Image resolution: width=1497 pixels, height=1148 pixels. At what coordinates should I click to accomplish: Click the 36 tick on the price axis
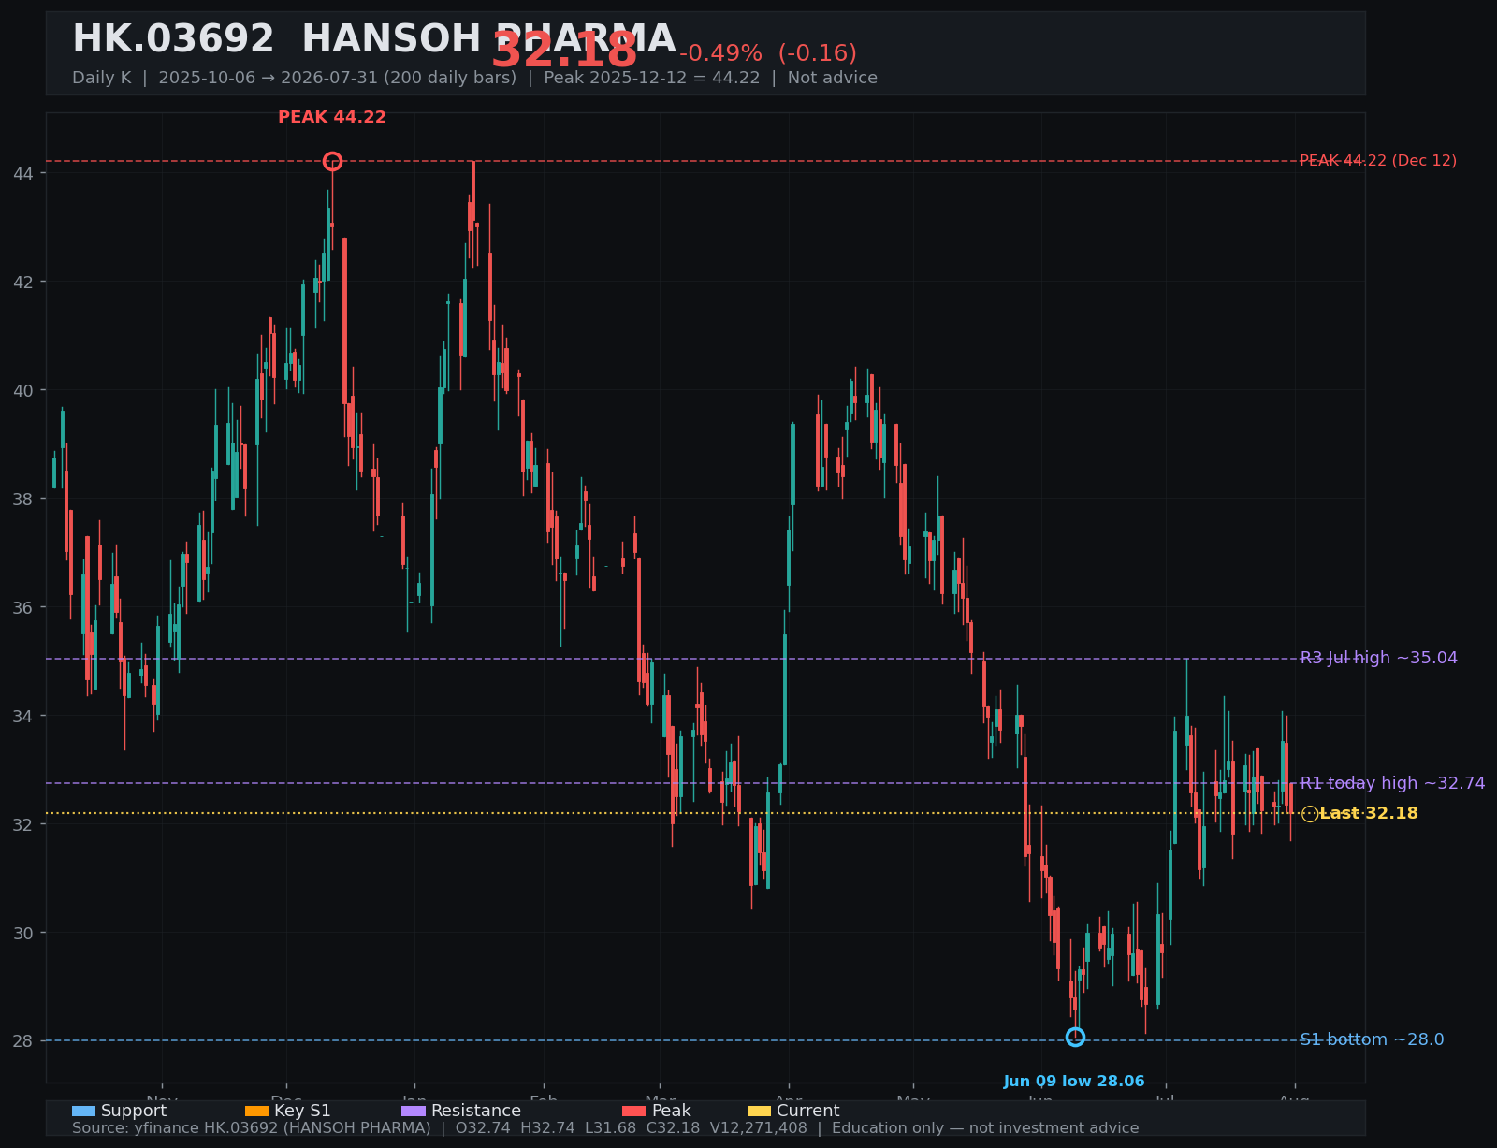click(x=23, y=608)
